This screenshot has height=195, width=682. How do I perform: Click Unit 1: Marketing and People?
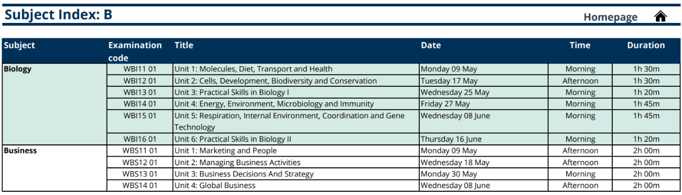(225, 151)
